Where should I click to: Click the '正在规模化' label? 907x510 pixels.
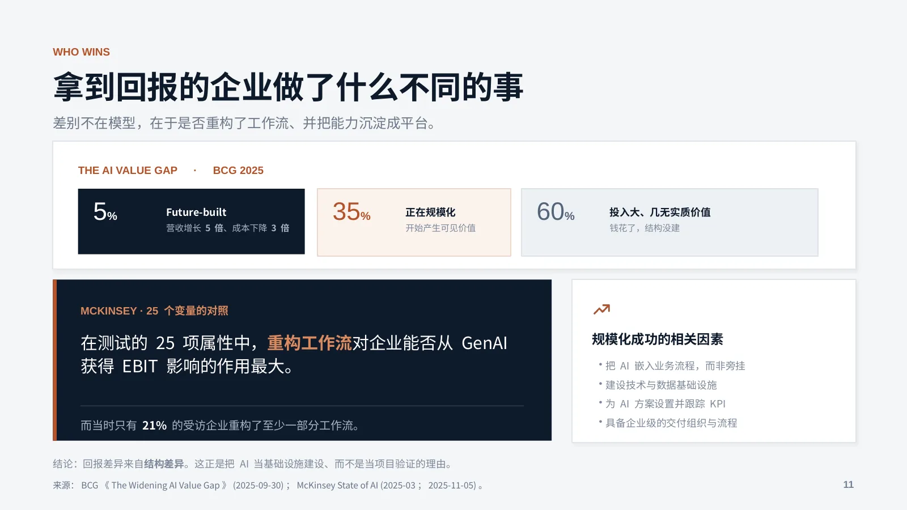[x=430, y=212]
